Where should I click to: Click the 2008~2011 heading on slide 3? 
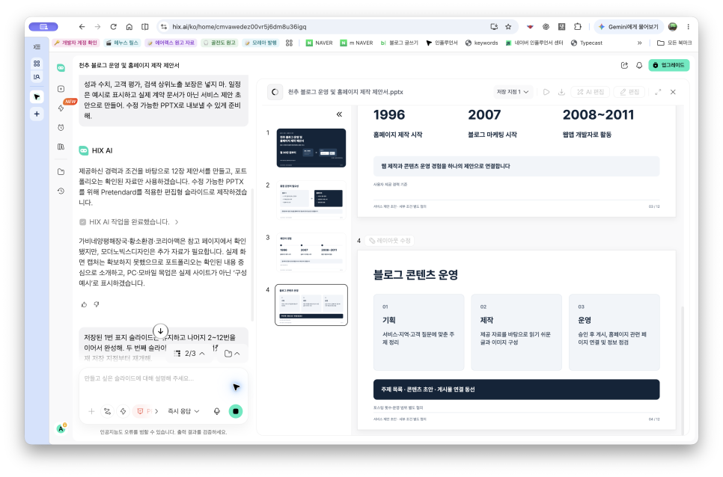coord(598,114)
